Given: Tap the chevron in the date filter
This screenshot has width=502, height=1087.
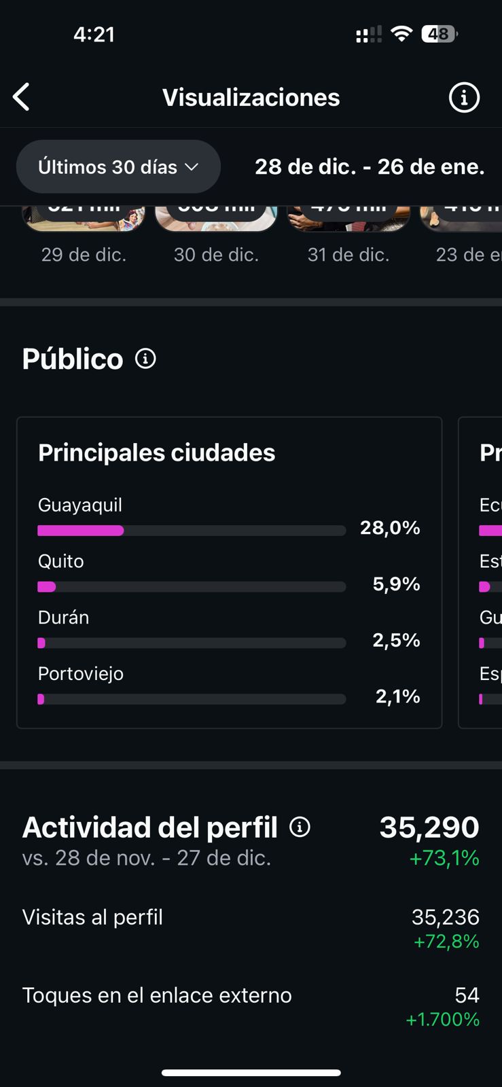Looking at the screenshot, I should pyautogui.click(x=192, y=167).
